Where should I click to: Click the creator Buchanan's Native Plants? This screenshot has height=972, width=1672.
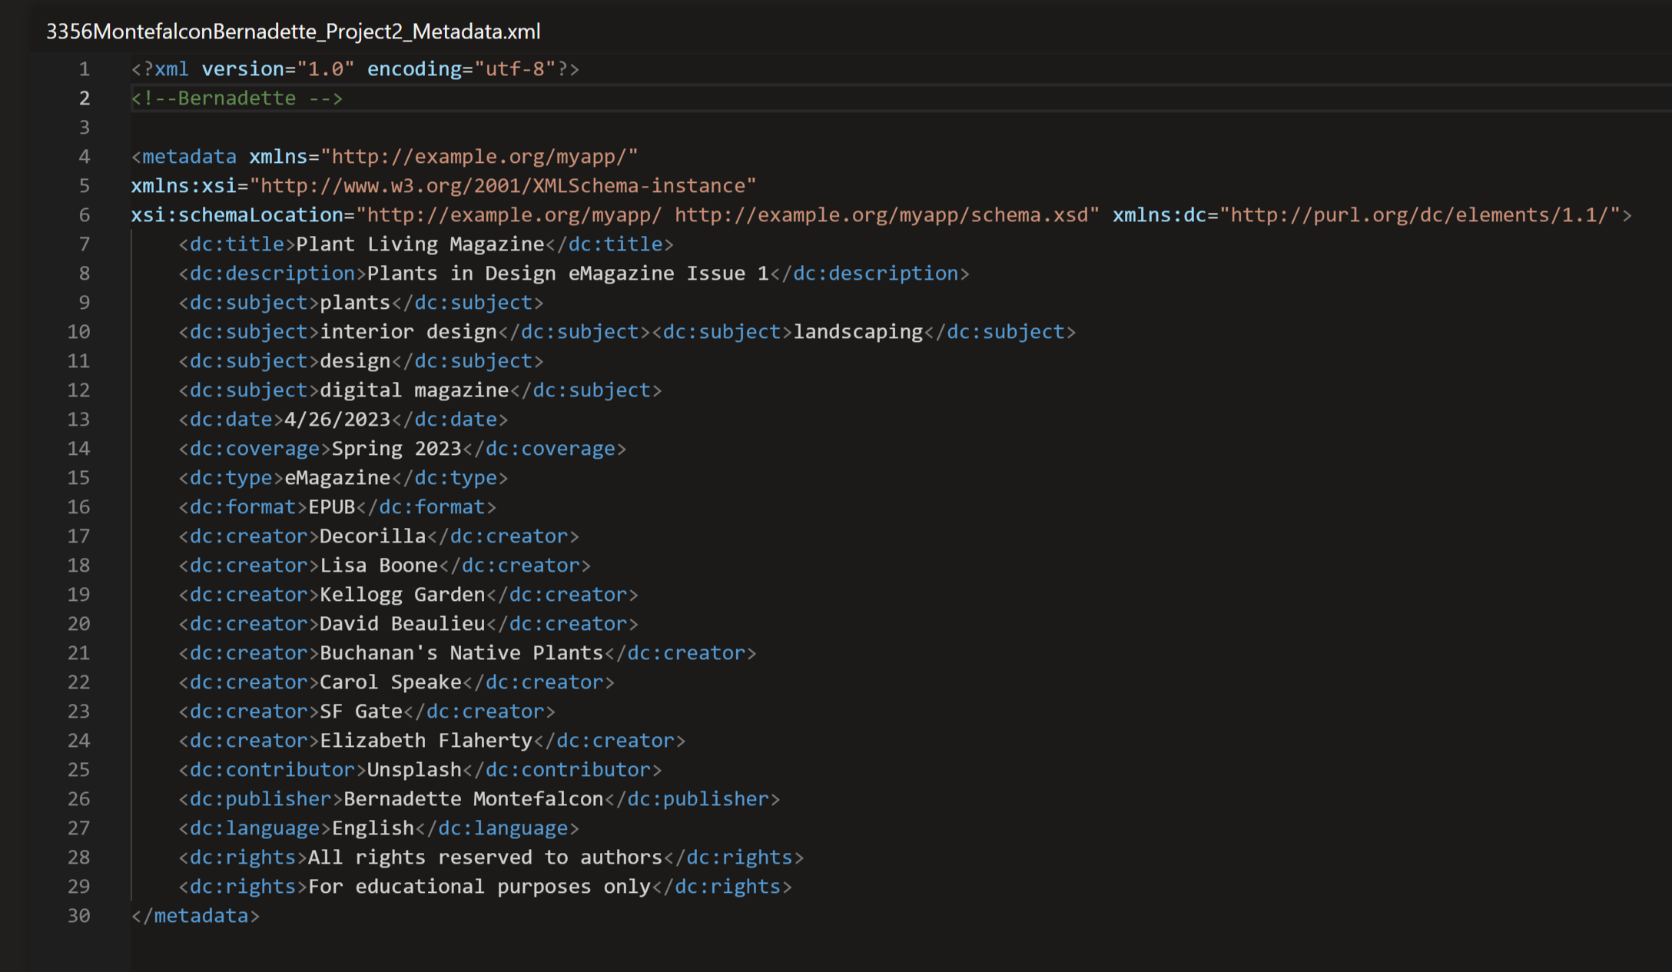click(x=462, y=653)
